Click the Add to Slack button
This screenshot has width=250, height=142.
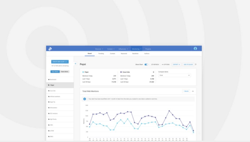pos(188,64)
